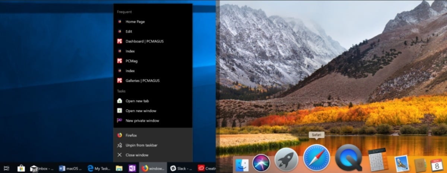Open the Mail stamp icon in Dock
Image resolution: width=447 pixels, height=173 pixels.
(402, 163)
